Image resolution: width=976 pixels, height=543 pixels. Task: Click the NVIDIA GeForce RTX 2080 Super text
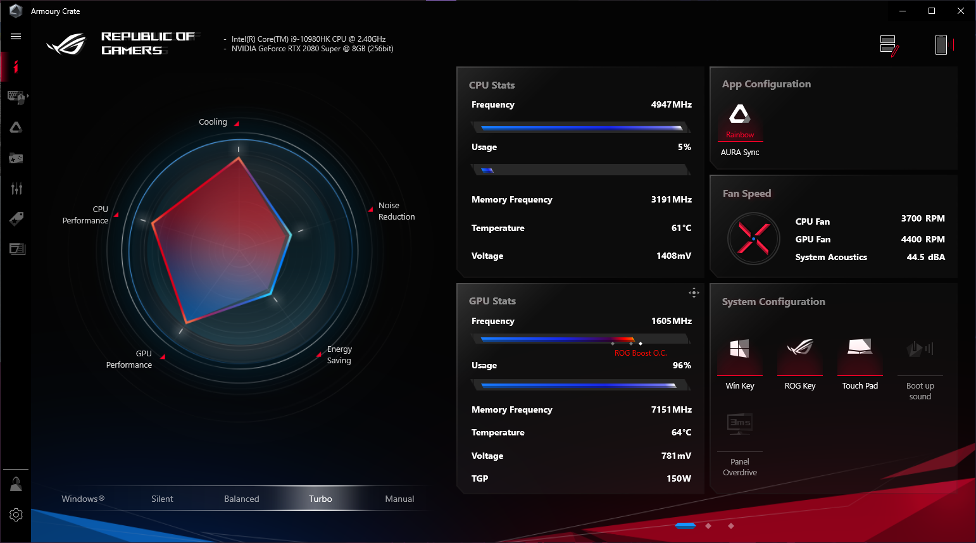point(313,49)
